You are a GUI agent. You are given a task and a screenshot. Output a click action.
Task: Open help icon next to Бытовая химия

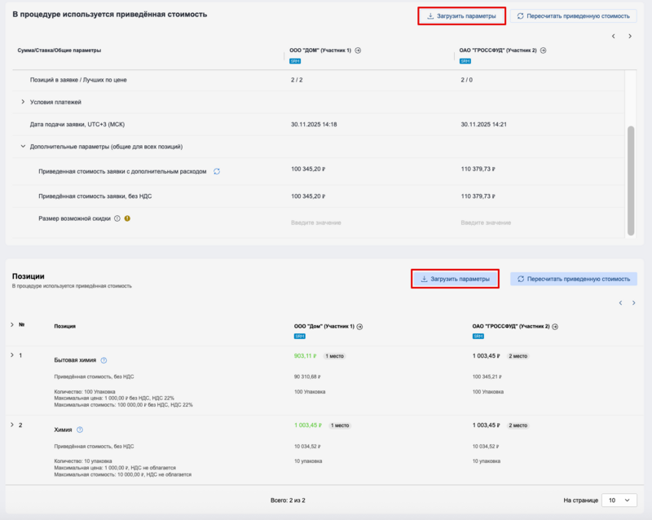pos(104,360)
